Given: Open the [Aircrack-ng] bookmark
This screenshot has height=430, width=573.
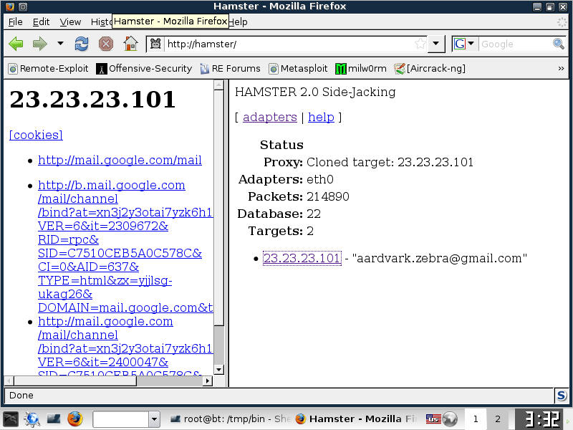Looking at the screenshot, I should pos(430,68).
